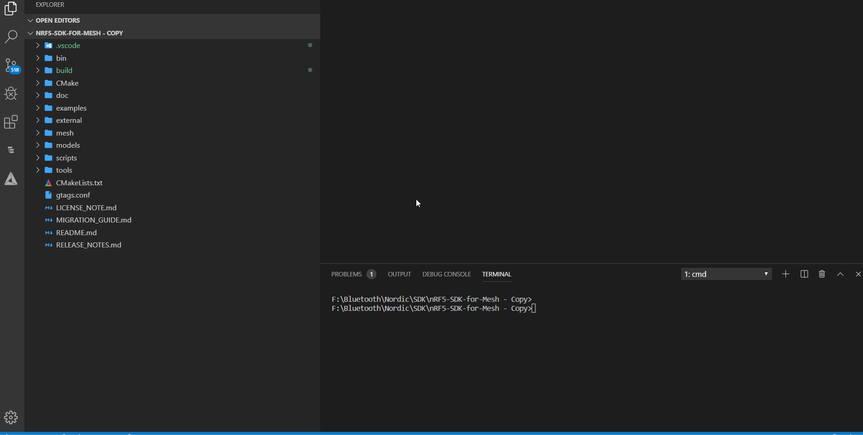Viewport: 863px width, 435px height.
Task: Collapse the Open Editors section
Action: [x=30, y=20]
